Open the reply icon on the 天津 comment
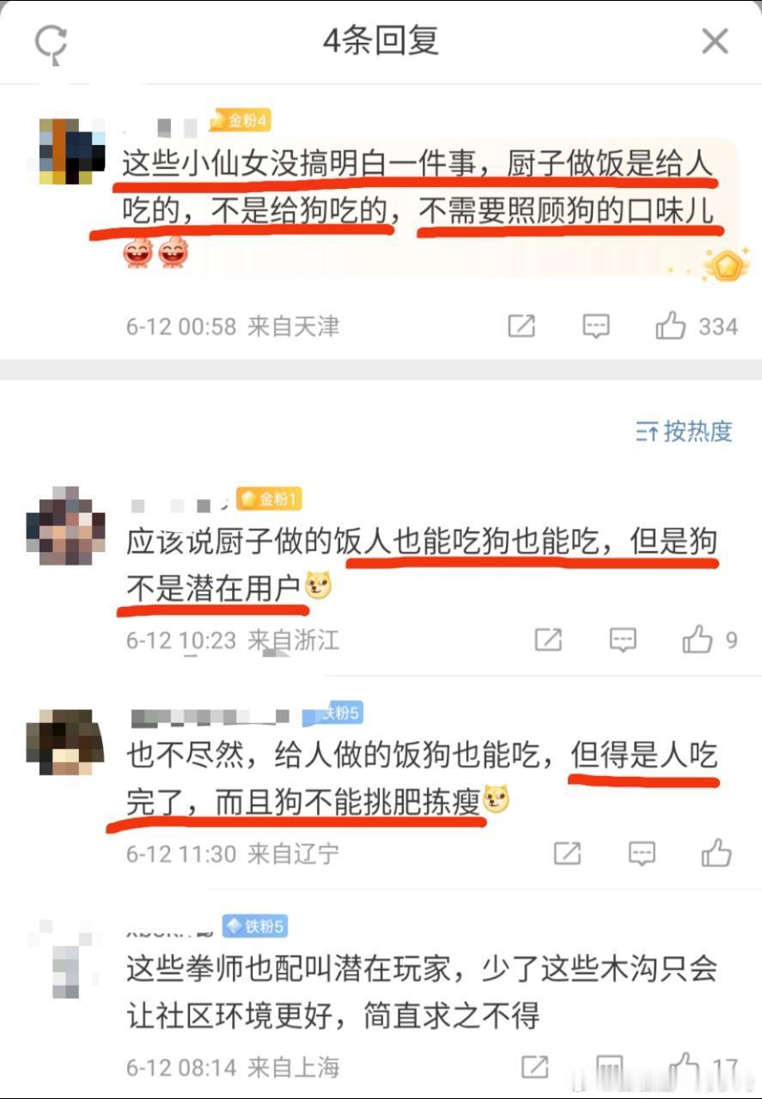 coord(596,325)
